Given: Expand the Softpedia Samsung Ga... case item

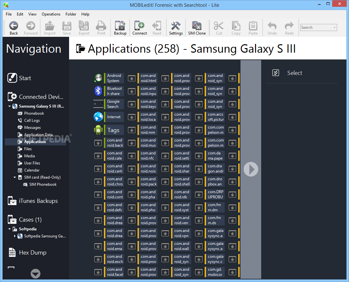Looking at the screenshot, I should (15, 236).
